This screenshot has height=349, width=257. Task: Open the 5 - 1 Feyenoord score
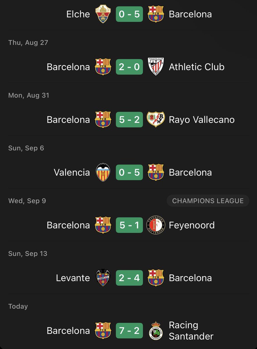click(x=129, y=225)
